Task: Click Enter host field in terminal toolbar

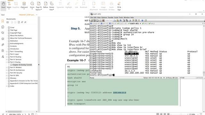Action: [109, 20]
